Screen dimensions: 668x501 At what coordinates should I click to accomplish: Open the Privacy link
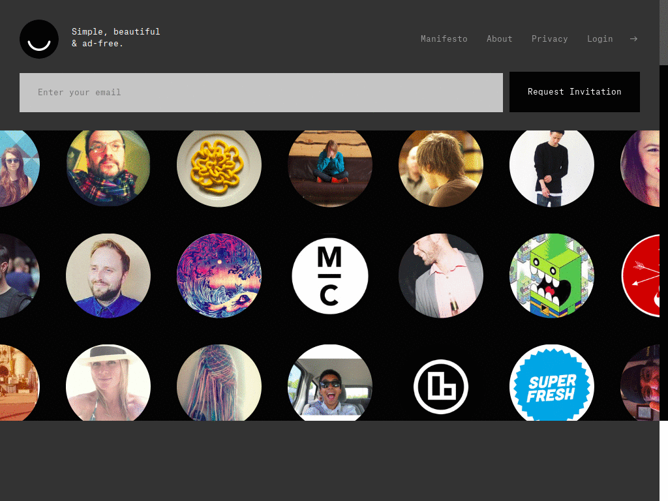(549, 38)
